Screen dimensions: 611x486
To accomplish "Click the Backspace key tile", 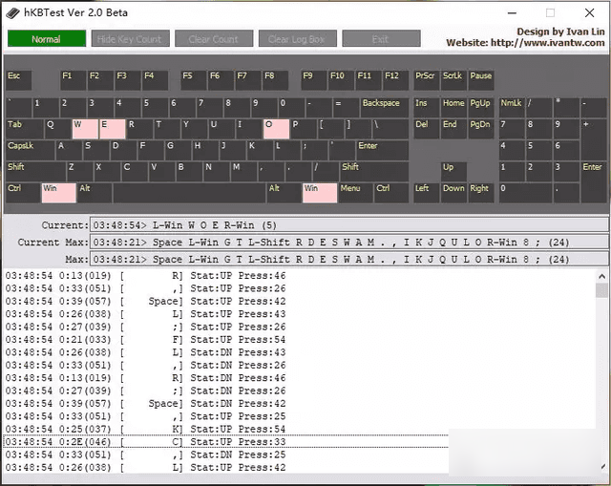I will 385,108.
